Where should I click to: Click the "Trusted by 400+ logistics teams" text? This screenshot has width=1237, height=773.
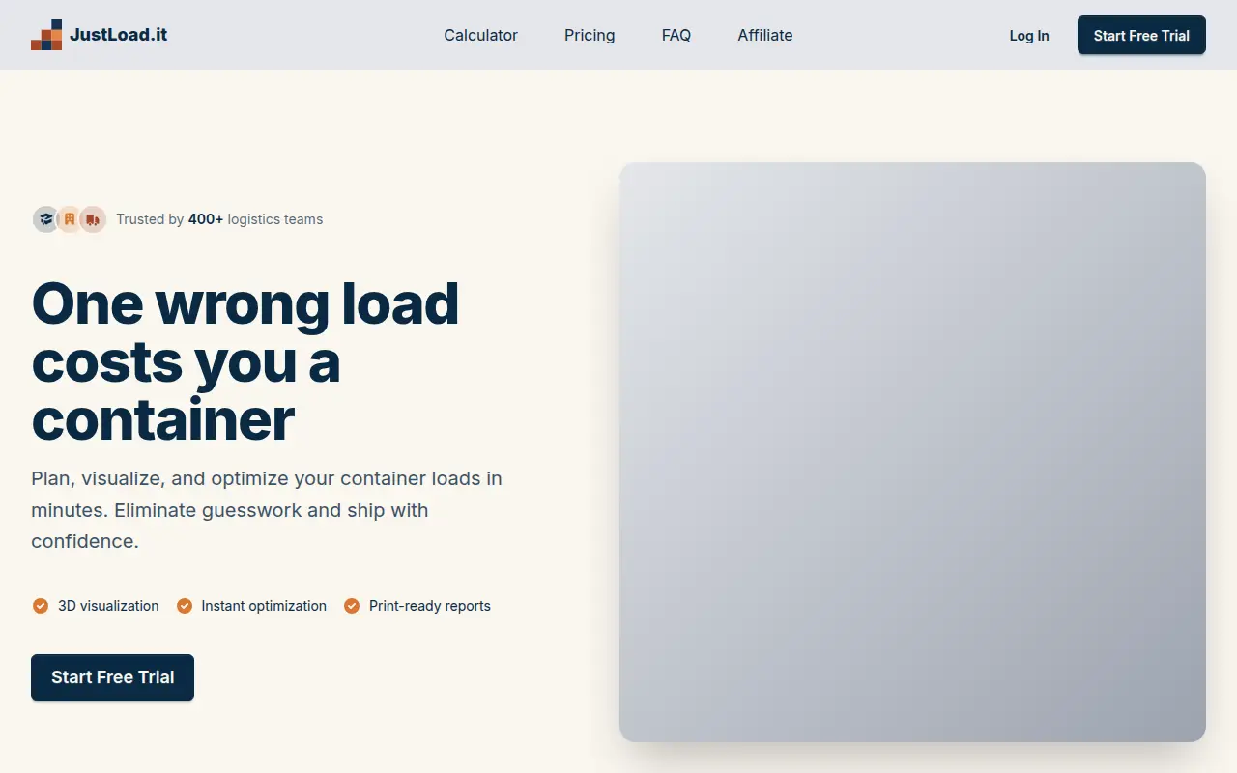[x=219, y=219]
